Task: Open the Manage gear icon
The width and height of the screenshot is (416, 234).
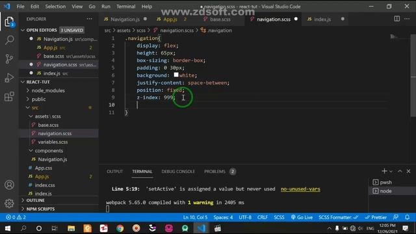Action: point(9,203)
